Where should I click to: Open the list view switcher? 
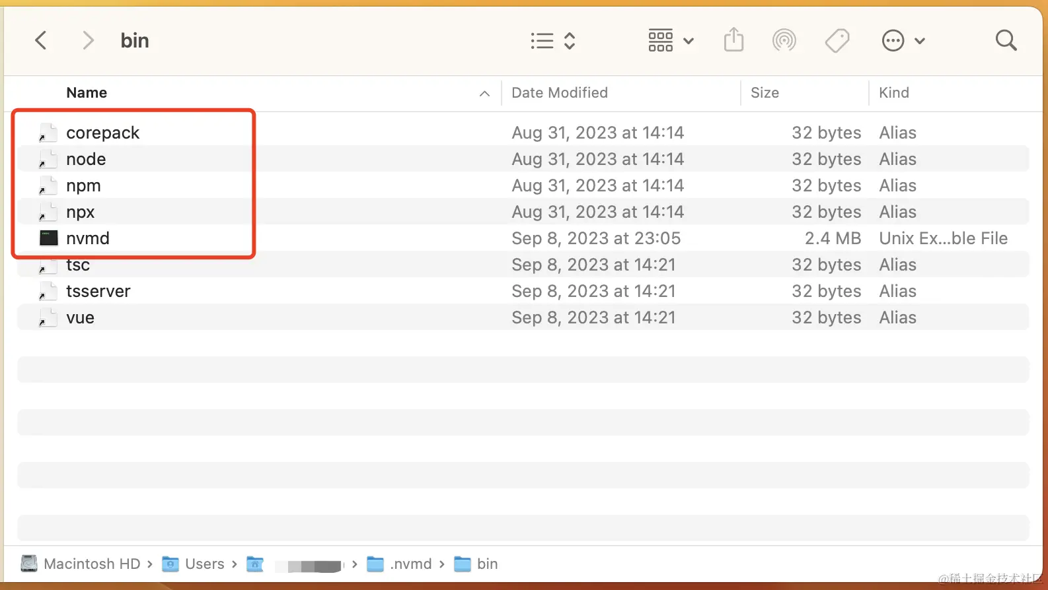pos(553,41)
